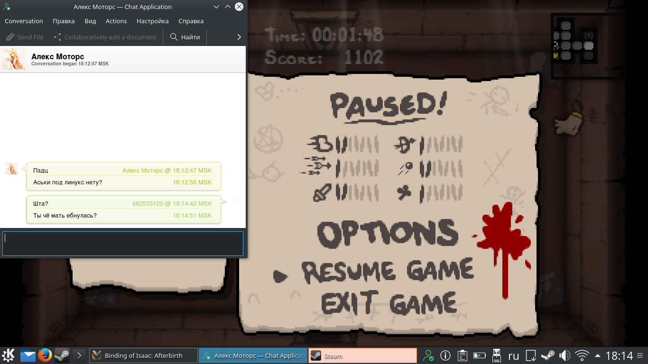Image resolution: width=648 pixels, height=364 pixels.
Task: Choose EXIT GAME in the pause menu
Action: (x=389, y=302)
